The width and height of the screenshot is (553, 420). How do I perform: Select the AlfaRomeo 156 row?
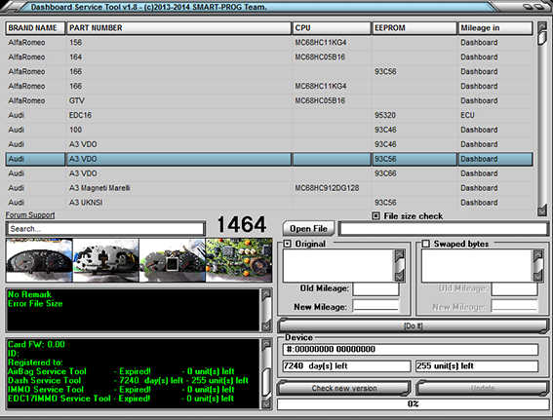[x=269, y=43]
